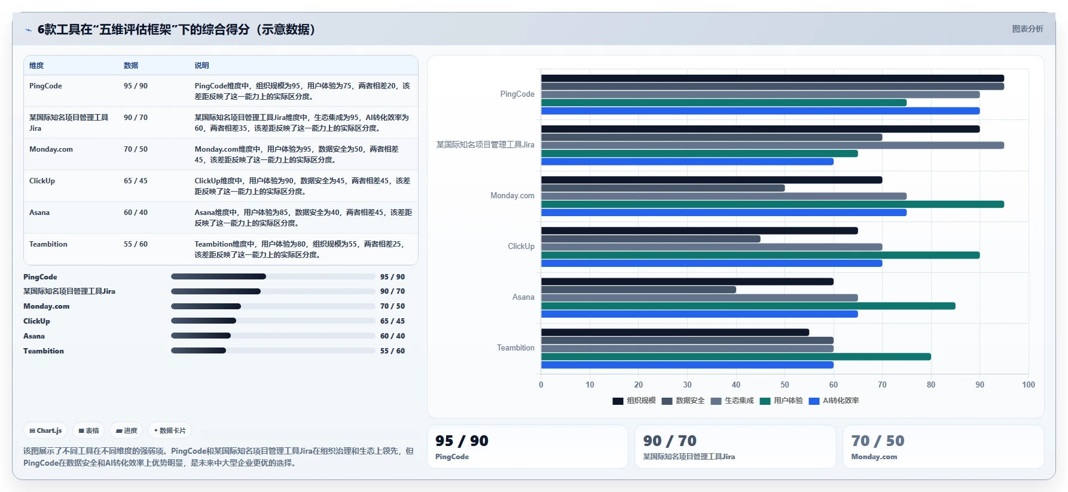This screenshot has width=1068, height=492.
Task: Click the x-axis tick labeled 100
Action: pos(1028,385)
